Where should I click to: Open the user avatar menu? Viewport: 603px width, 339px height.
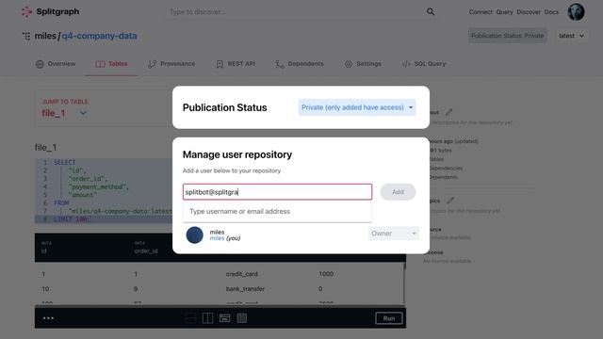(x=576, y=12)
